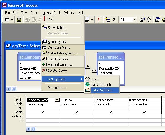Select asterisk row in tblCompany list
Image resolution: width=165 pixels, height=135 pixels.
pyautogui.click(x=30, y=64)
